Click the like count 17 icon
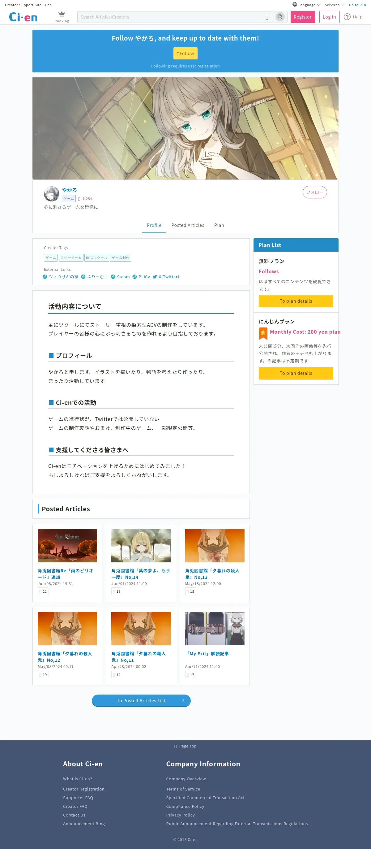This screenshot has width=371, height=849. [188, 675]
